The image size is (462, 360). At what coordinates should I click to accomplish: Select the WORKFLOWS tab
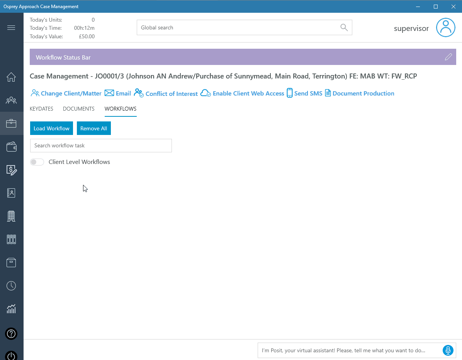tap(121, 109)
